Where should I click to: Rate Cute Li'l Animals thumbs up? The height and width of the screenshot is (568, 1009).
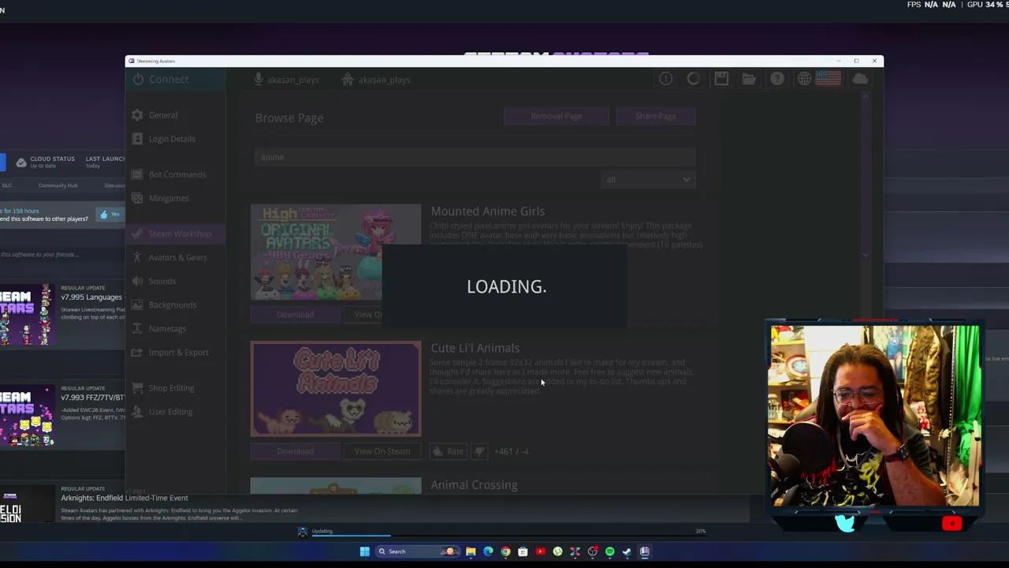pos(448,451)
